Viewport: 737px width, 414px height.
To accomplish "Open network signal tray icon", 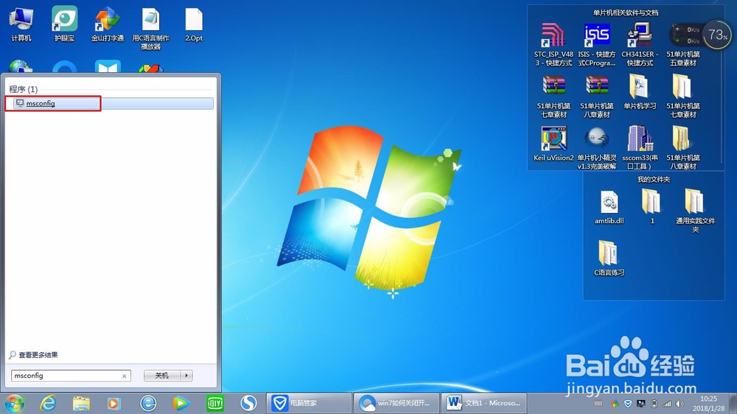I will 667,404.
